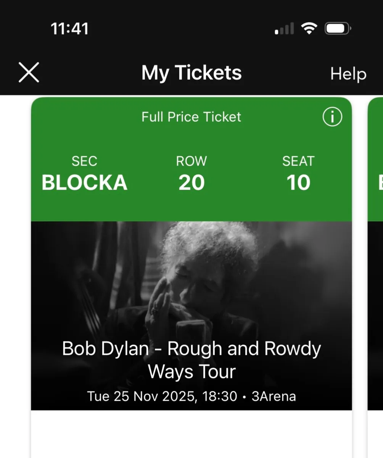Tap the cellular signal indicator
The height and width of the screenshot is (458, 383).
283,28
